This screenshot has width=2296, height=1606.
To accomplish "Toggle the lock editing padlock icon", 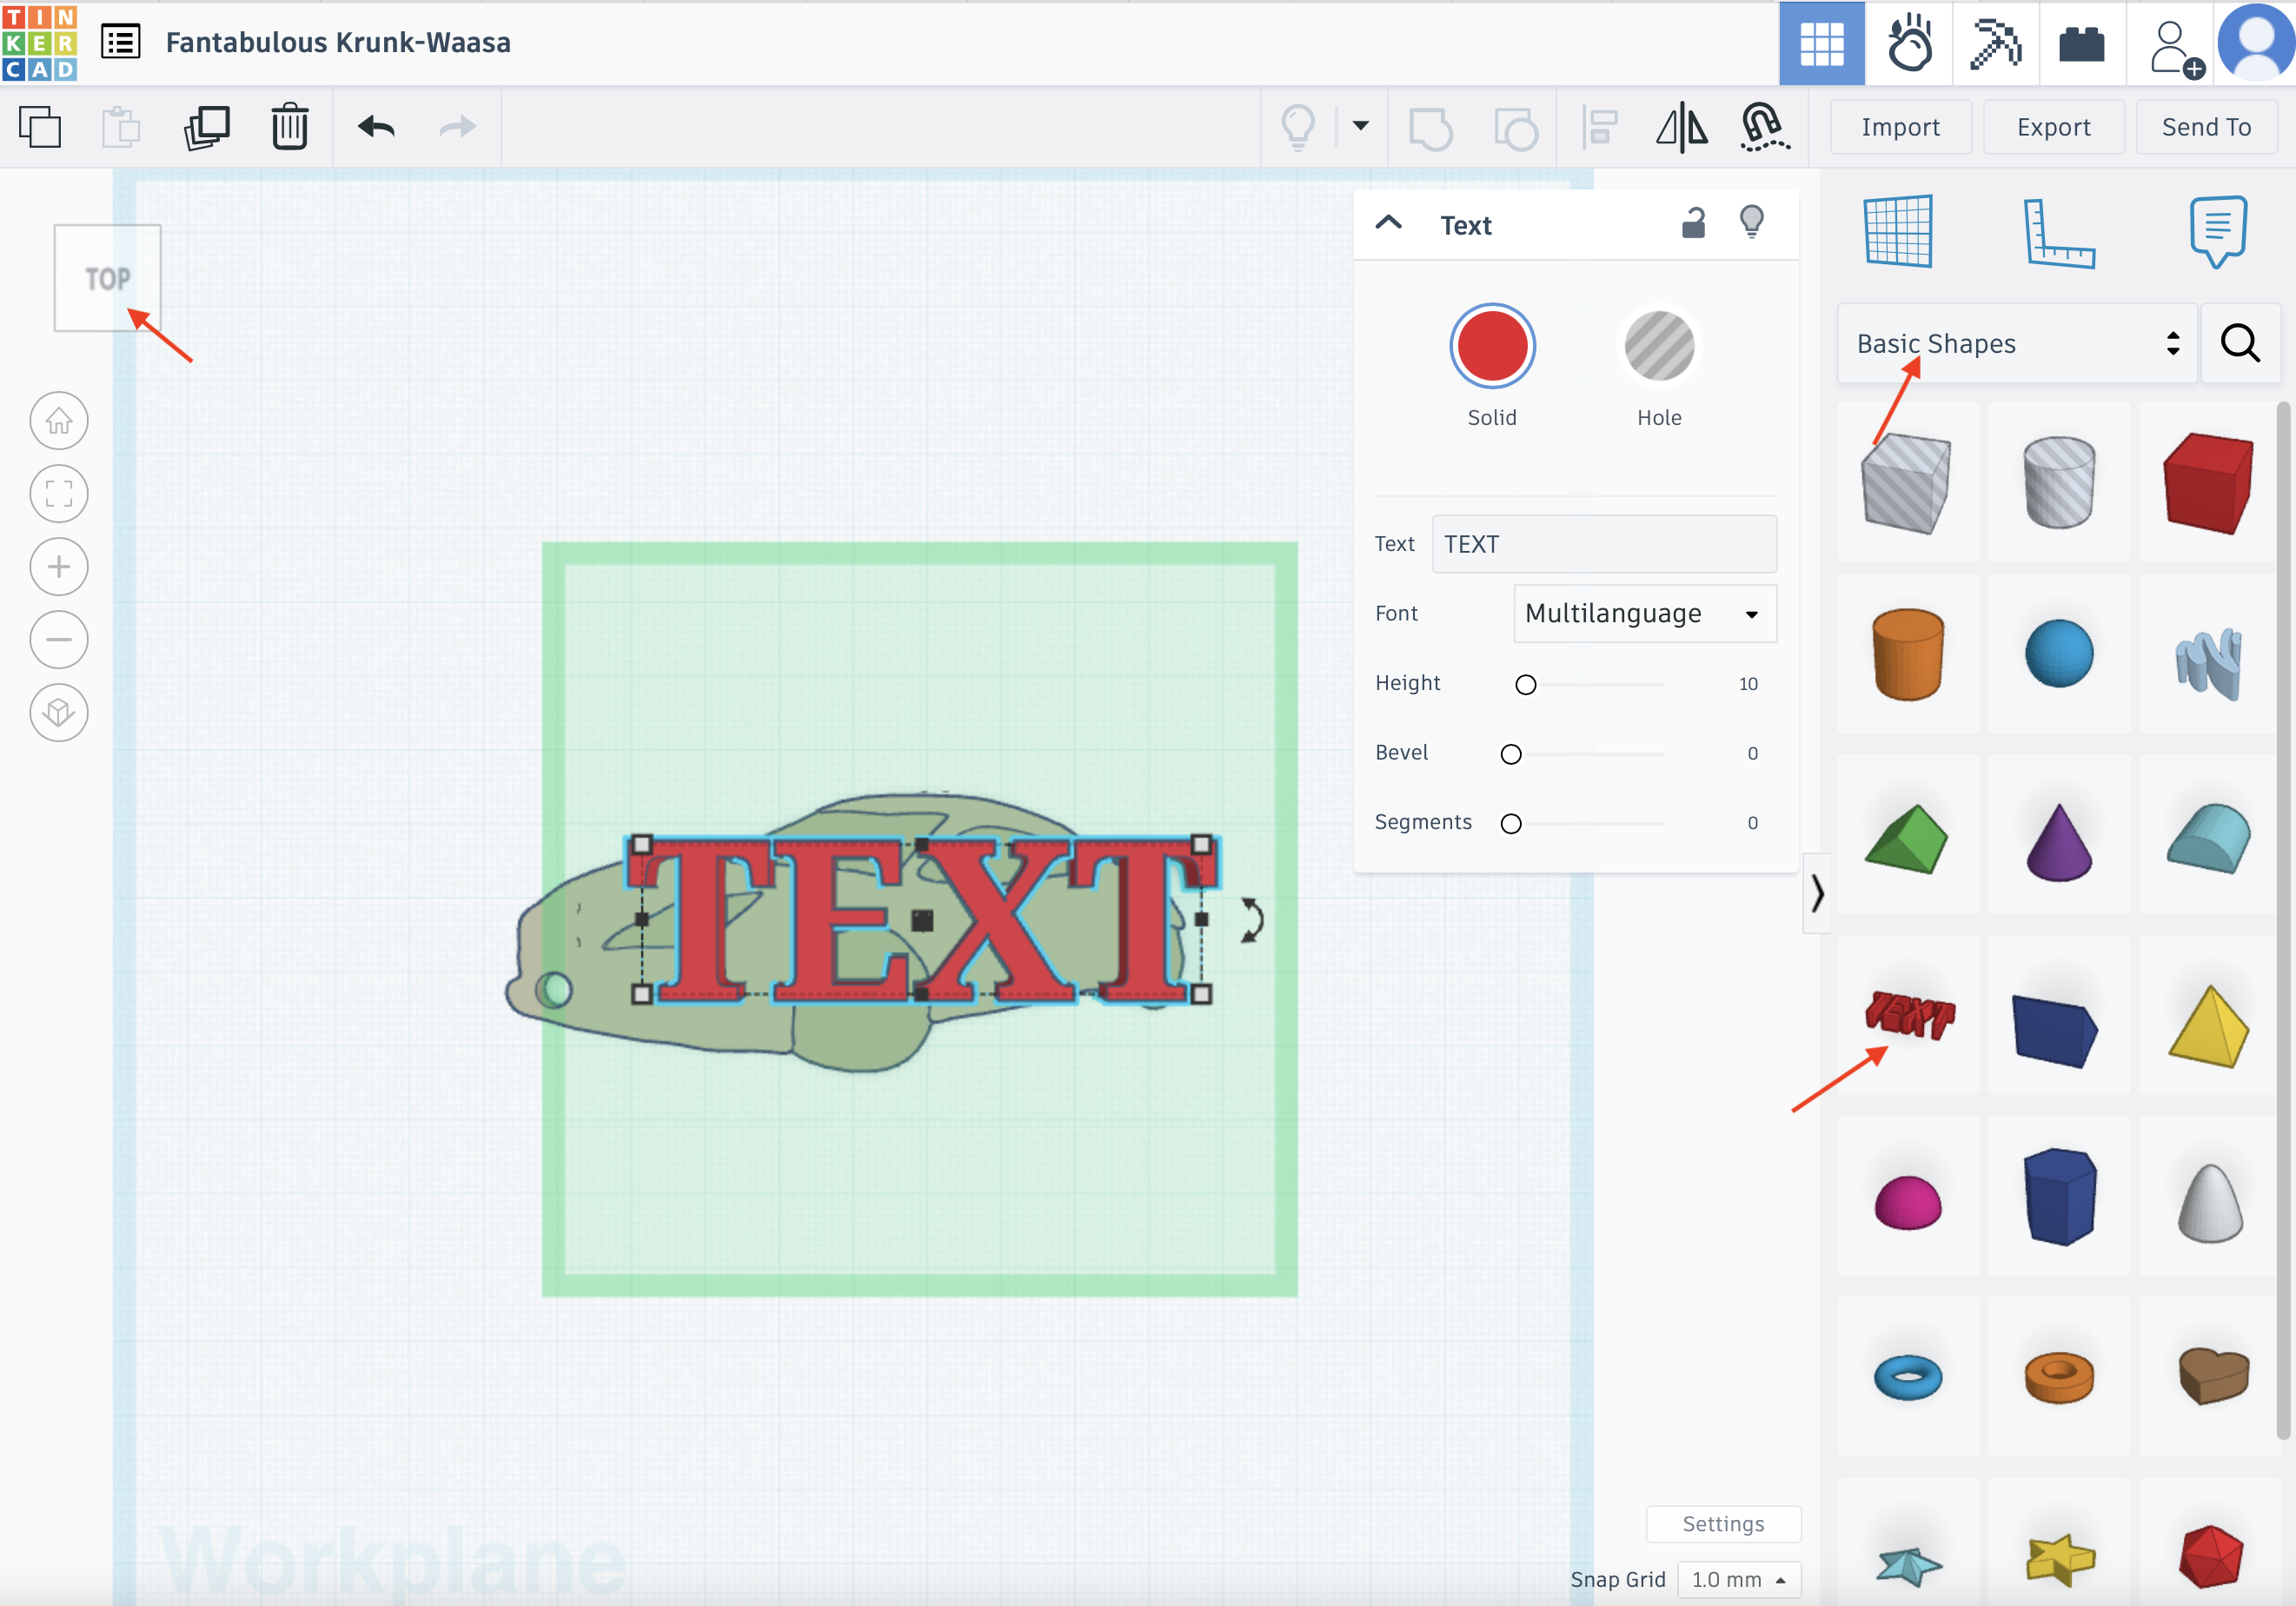I will 1692,223.
